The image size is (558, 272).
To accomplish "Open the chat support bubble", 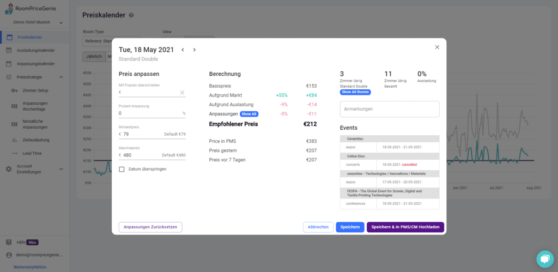I will (x=544, y=259).
